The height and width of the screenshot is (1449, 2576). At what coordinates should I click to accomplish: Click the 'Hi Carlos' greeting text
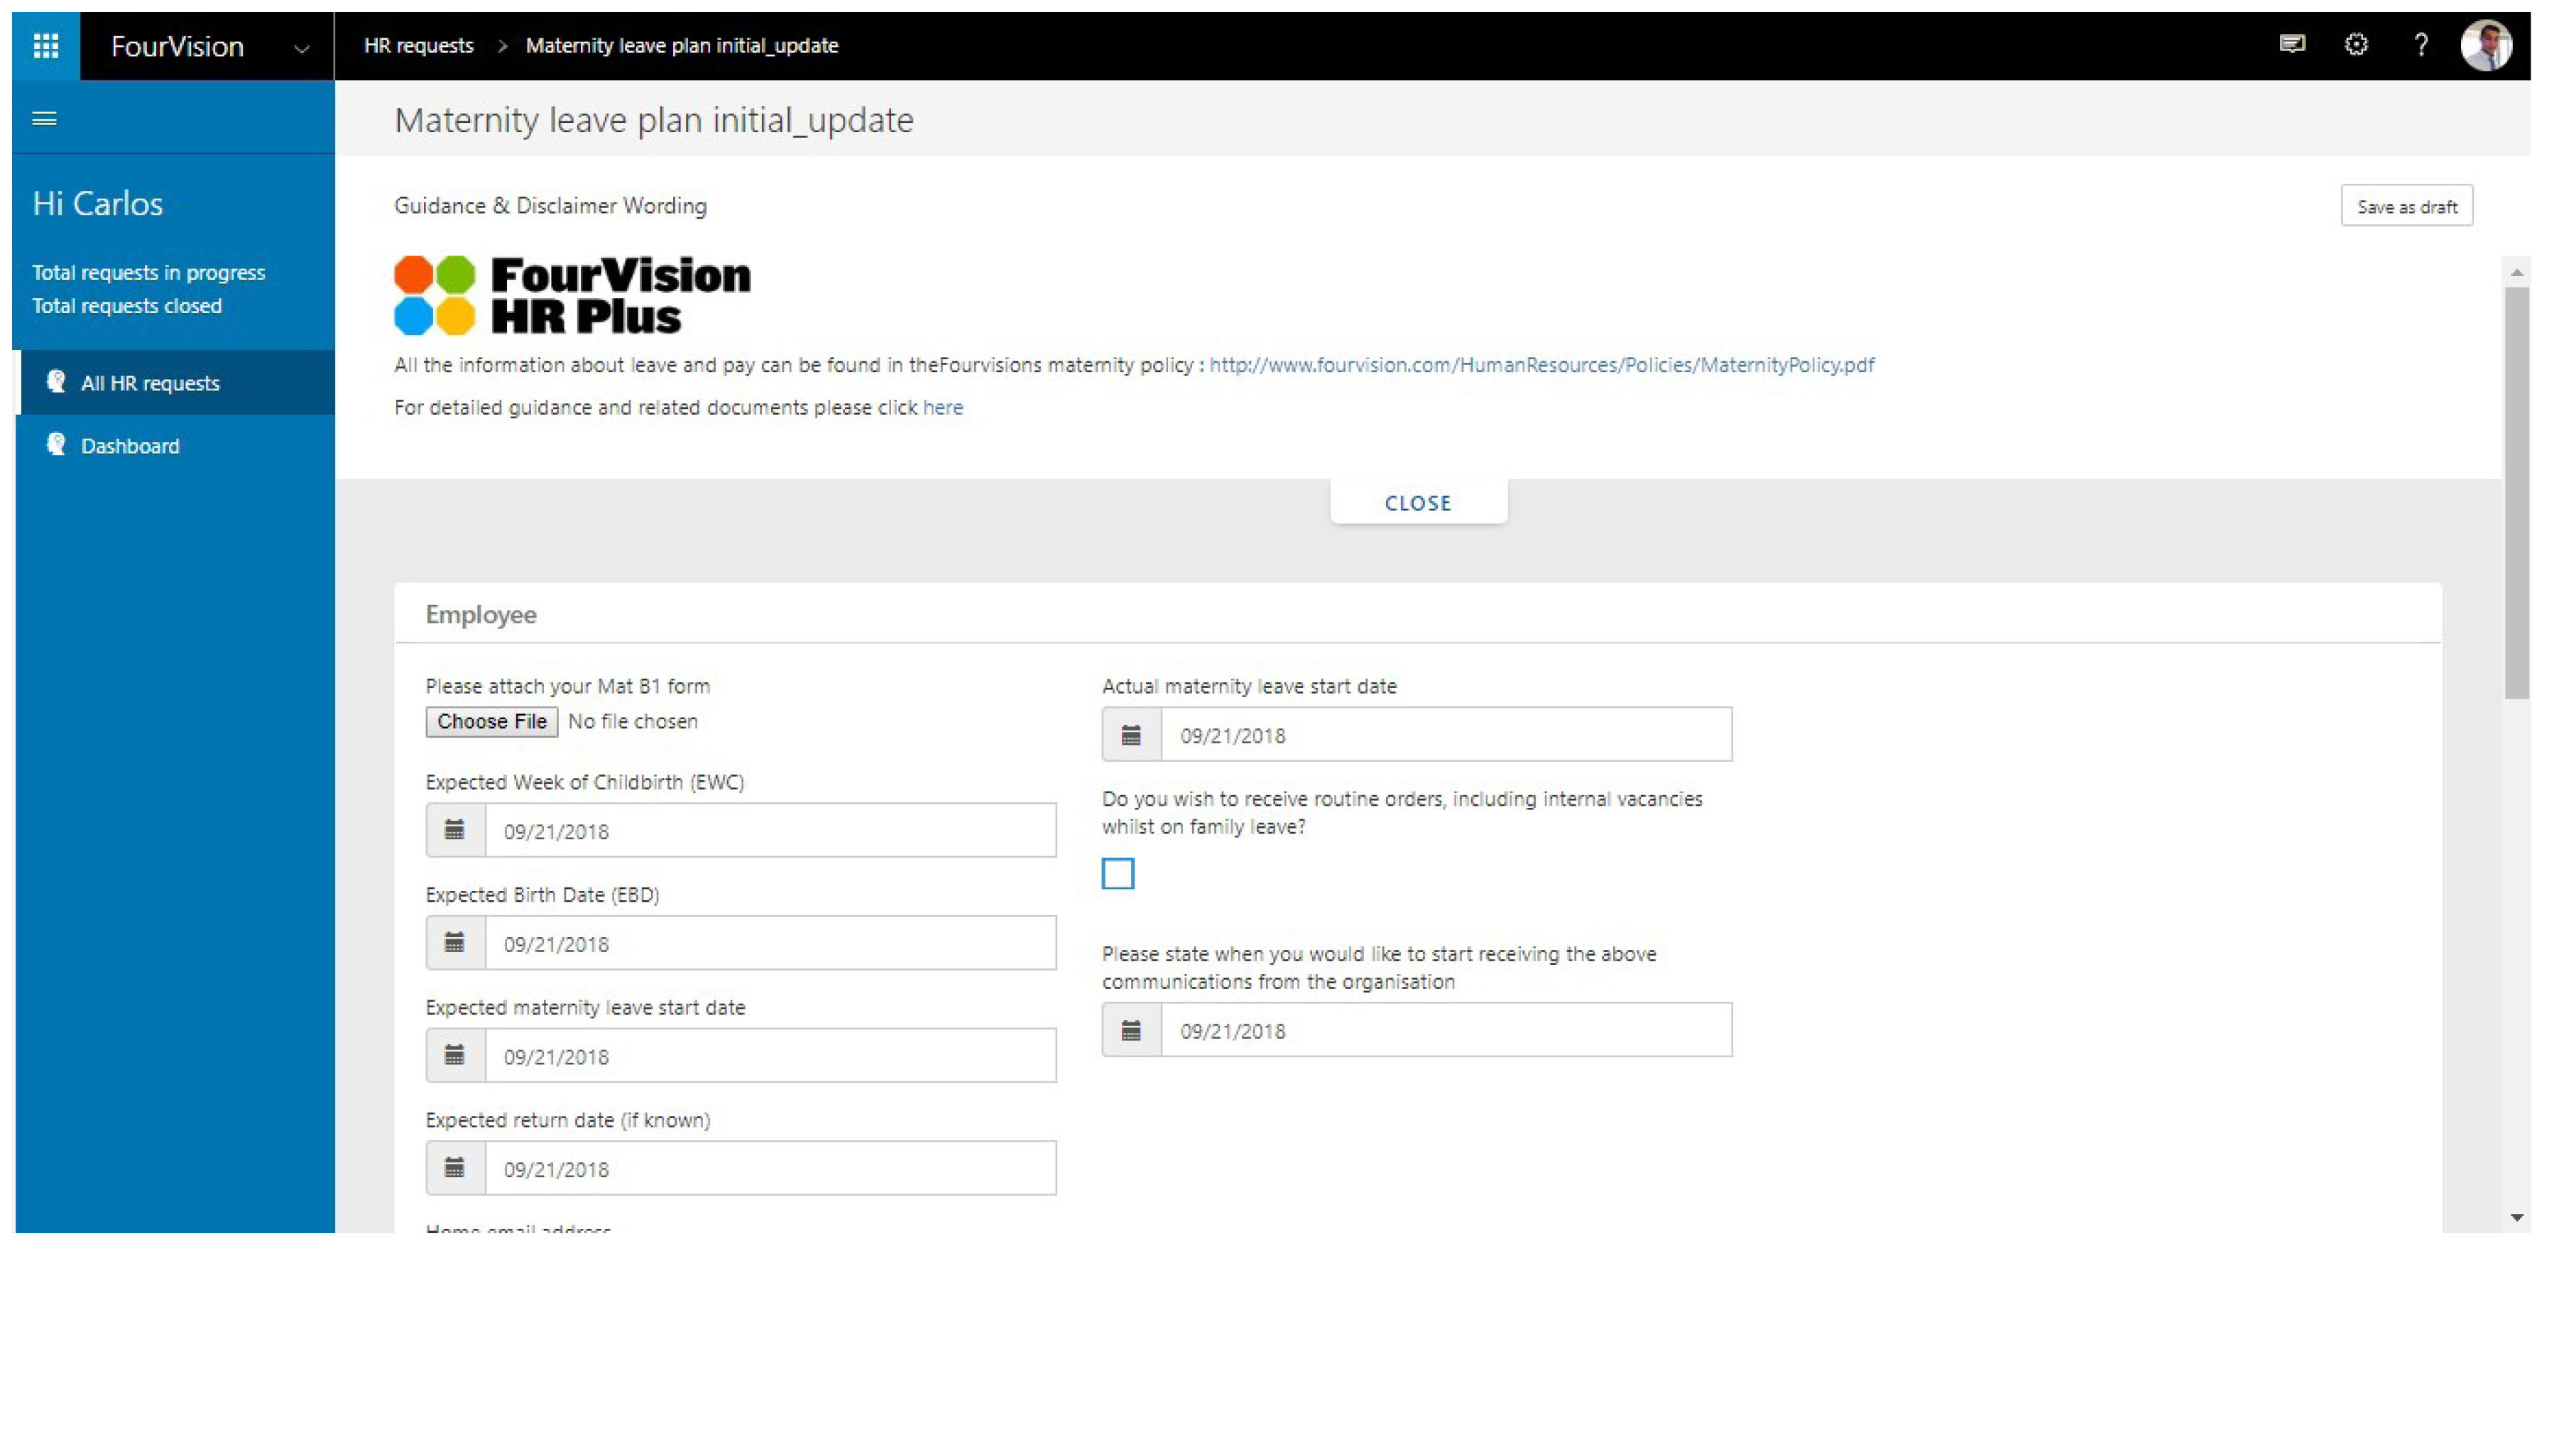pyautogui.click(x=98, y=204)
